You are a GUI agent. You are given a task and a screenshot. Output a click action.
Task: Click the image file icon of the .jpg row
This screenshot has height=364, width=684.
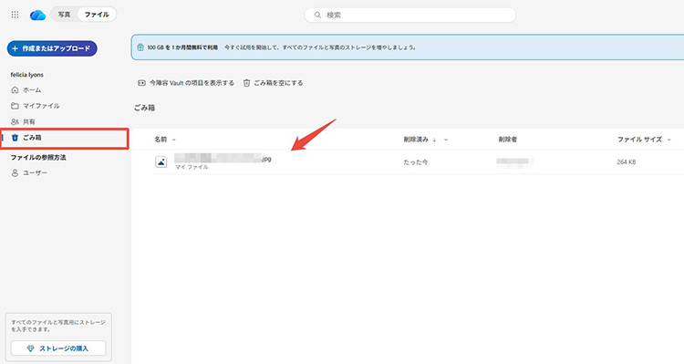[161, 161]
